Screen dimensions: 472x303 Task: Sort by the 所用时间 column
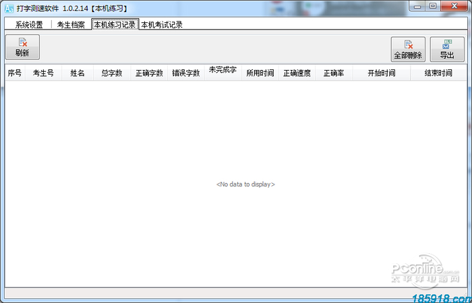(260, 73)
